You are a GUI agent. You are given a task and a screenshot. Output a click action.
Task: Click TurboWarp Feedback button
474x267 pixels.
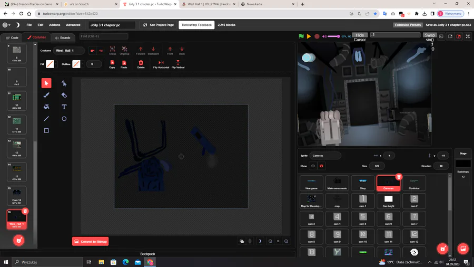coord(196,25)
